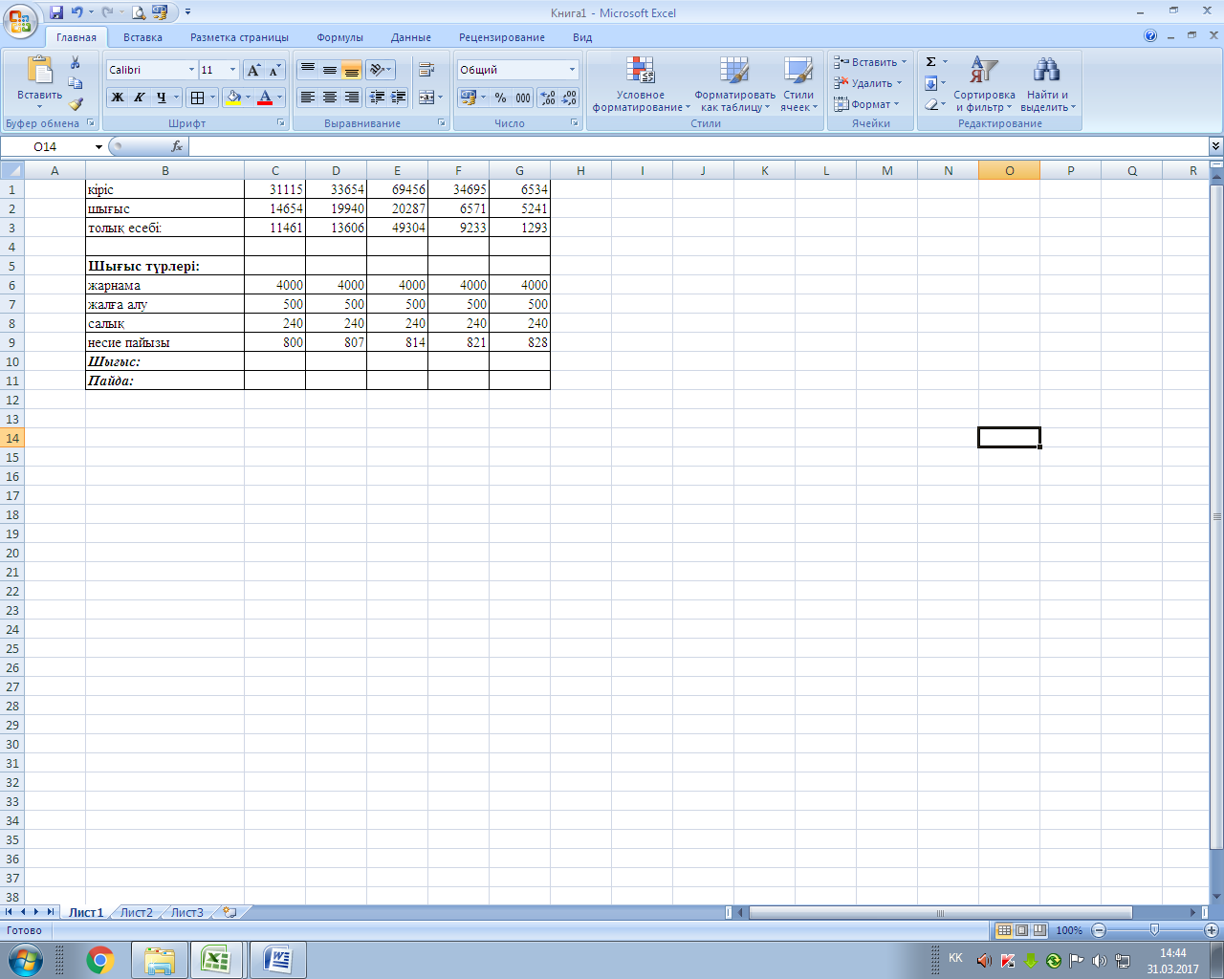
Task: Open the Общий number format dropdown
Action: pos(572,69)
